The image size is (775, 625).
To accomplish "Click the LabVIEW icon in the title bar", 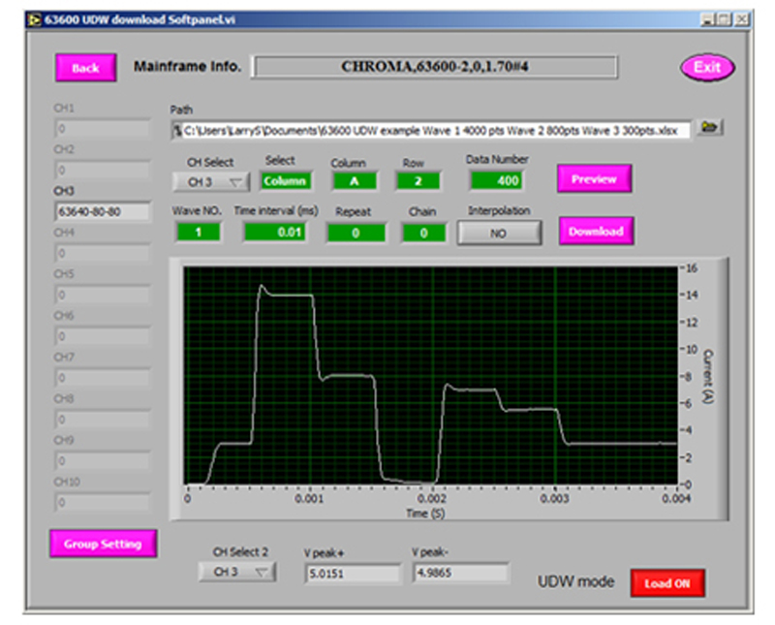I will 34,20.
